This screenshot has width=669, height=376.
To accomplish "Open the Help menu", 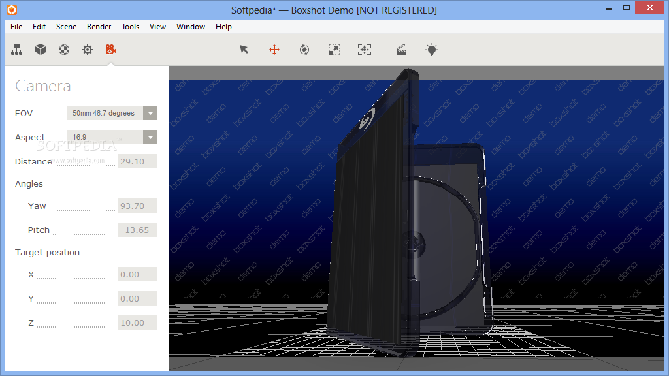I will coord(223,26).
